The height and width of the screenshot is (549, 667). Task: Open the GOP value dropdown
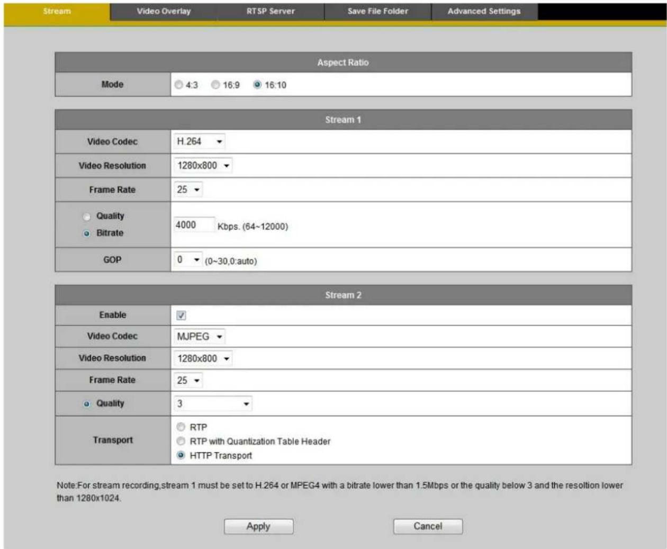pyautogui.click(x=188, y=260)
